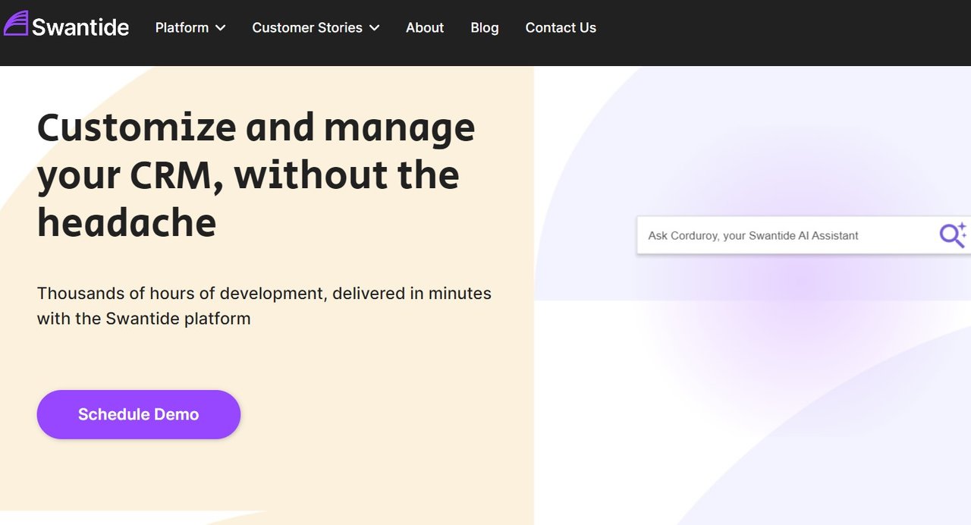
Task: Click the 'Customize and manage your CRM' headline
Action: 256,174
